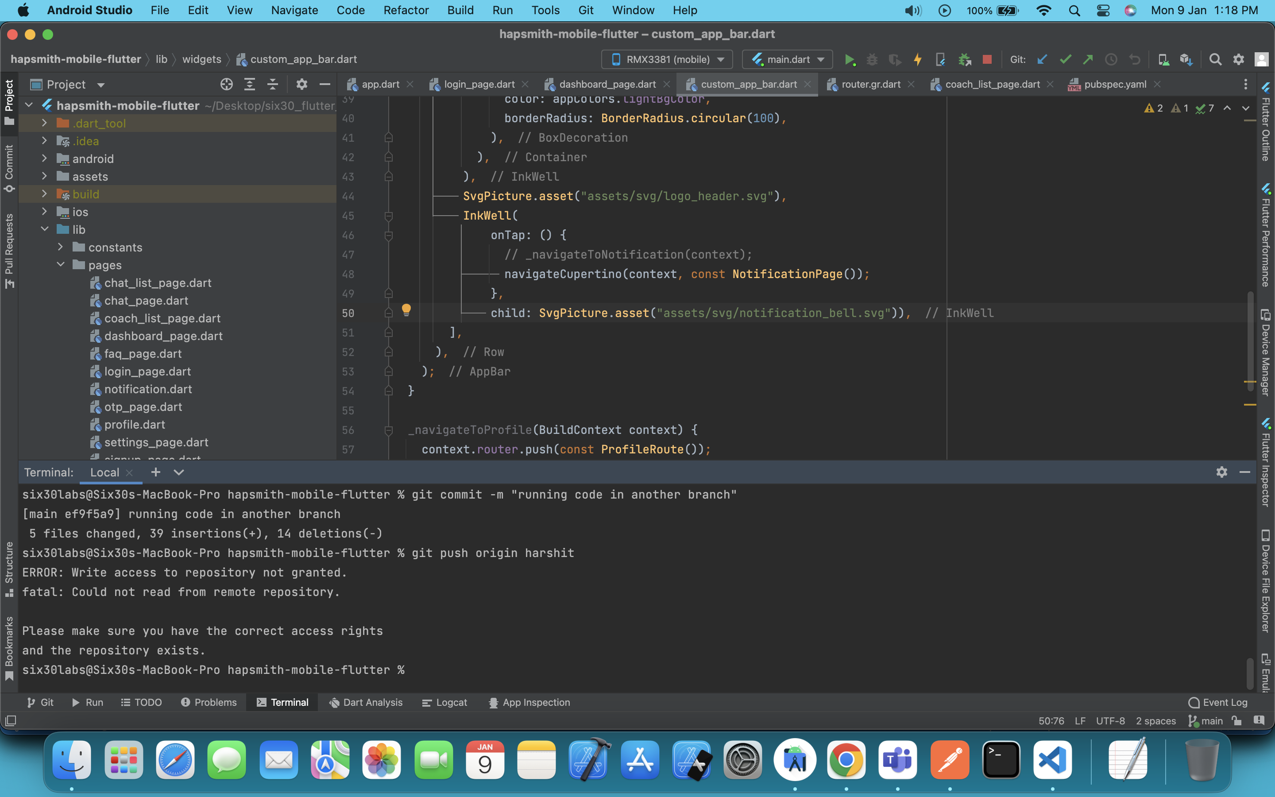
Task: Open Logcat tool window
Action: tap(444, 702)
